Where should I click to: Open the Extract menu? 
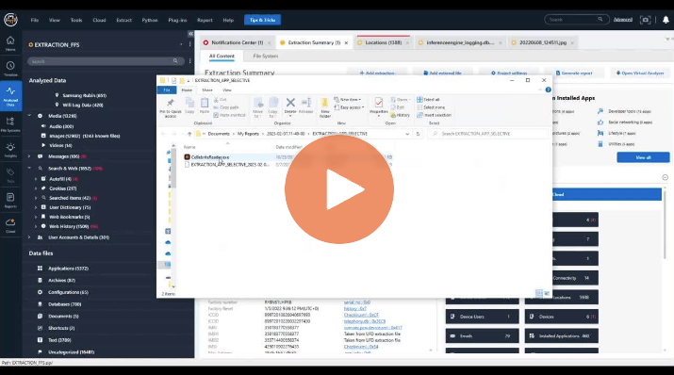tap(123, 20)
